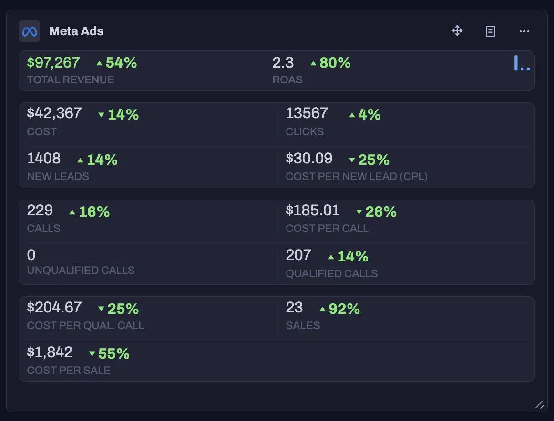
Task: Click the 207 Qualified Calls metric
Action: pyautogui.click(x=298, y=255)
